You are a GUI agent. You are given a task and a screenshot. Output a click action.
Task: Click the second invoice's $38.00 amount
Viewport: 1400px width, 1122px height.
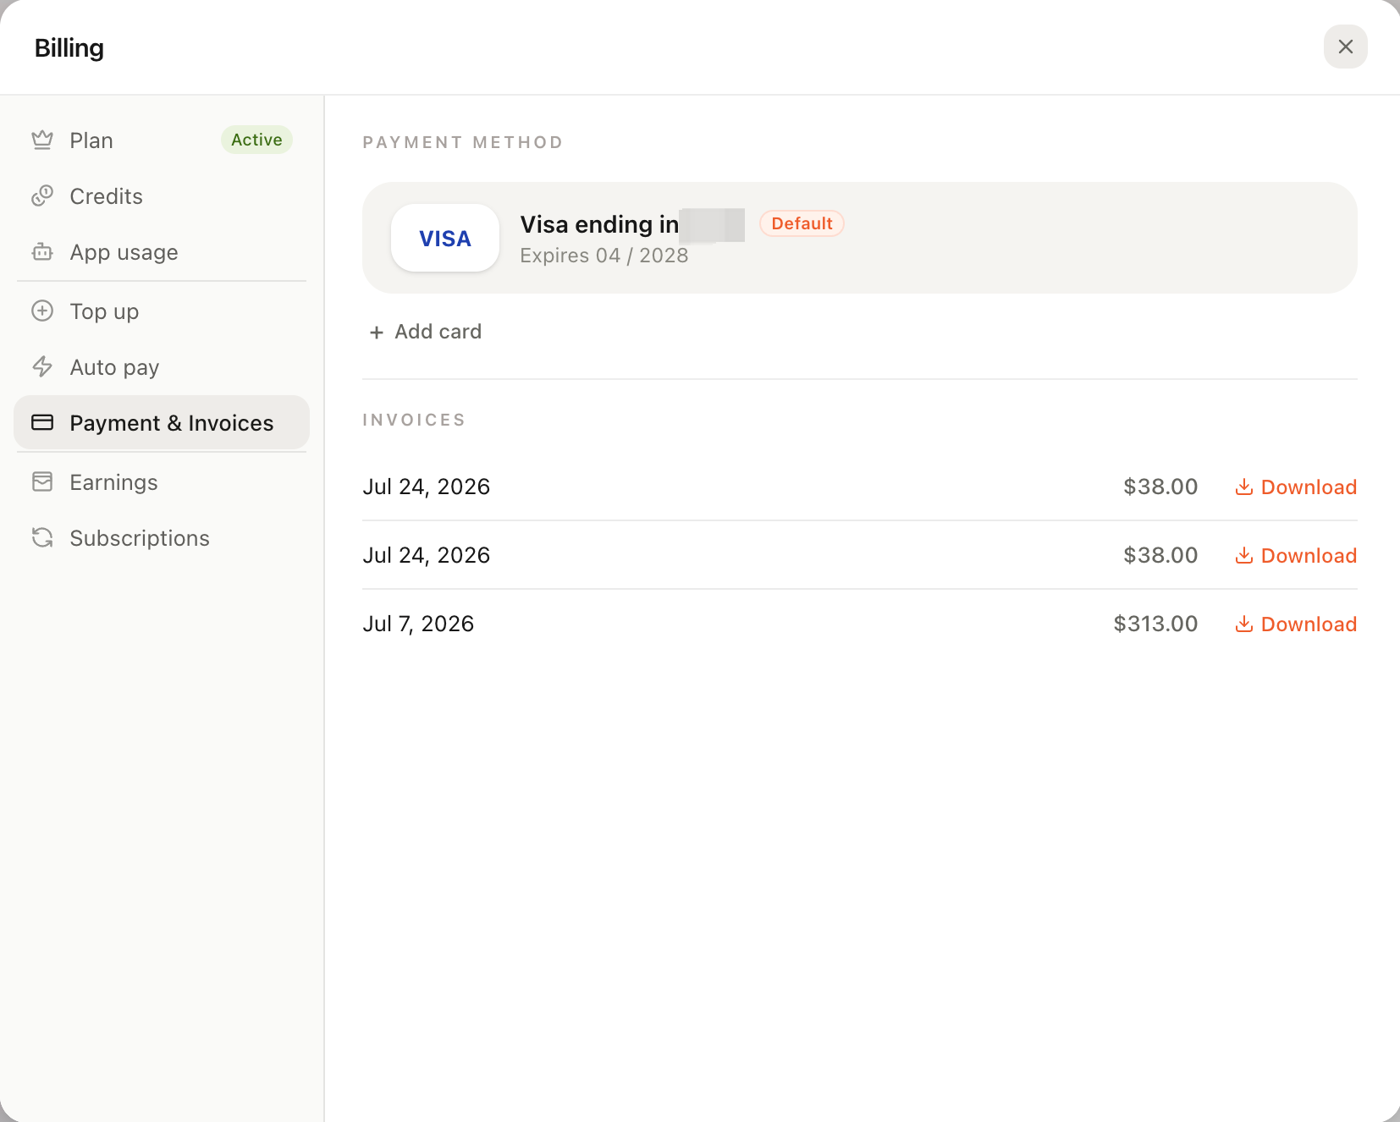[1160, 555]
